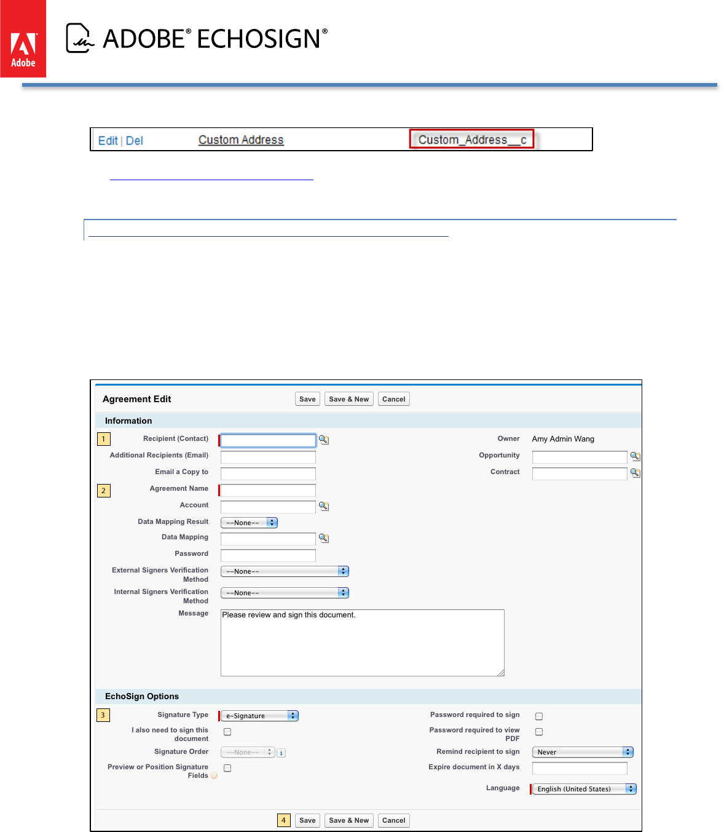
Task: Click Email a Copy to field
Action: pyautogui.click(x=268, y=473)
